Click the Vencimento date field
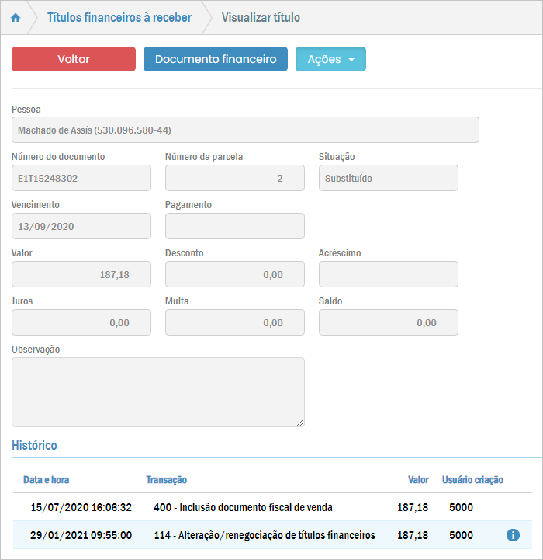 (x=81, y=226)
